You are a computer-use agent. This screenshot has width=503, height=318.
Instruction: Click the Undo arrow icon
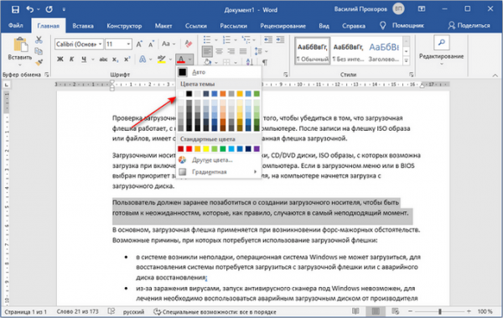(x=30, y=9)
